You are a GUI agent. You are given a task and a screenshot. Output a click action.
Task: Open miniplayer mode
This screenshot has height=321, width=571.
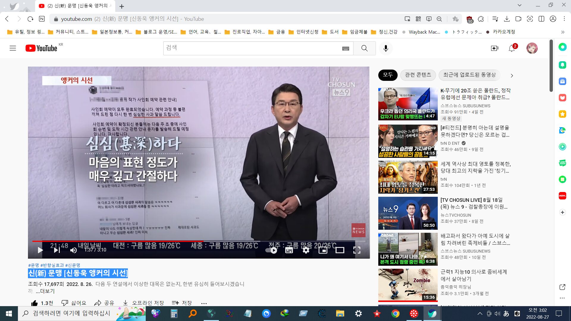point(323,250)
